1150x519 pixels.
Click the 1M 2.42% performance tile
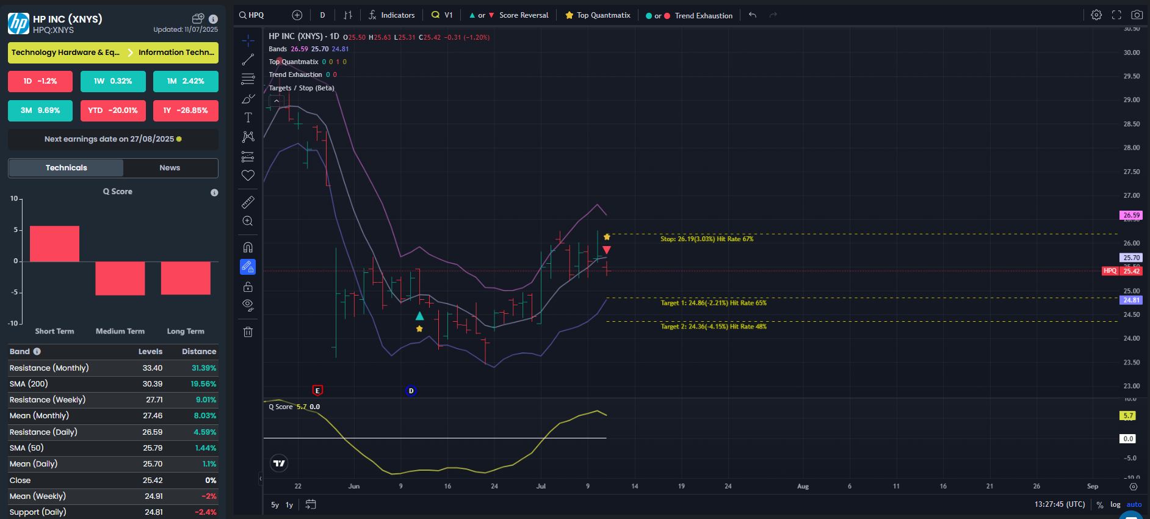click(x=186, y=81)
